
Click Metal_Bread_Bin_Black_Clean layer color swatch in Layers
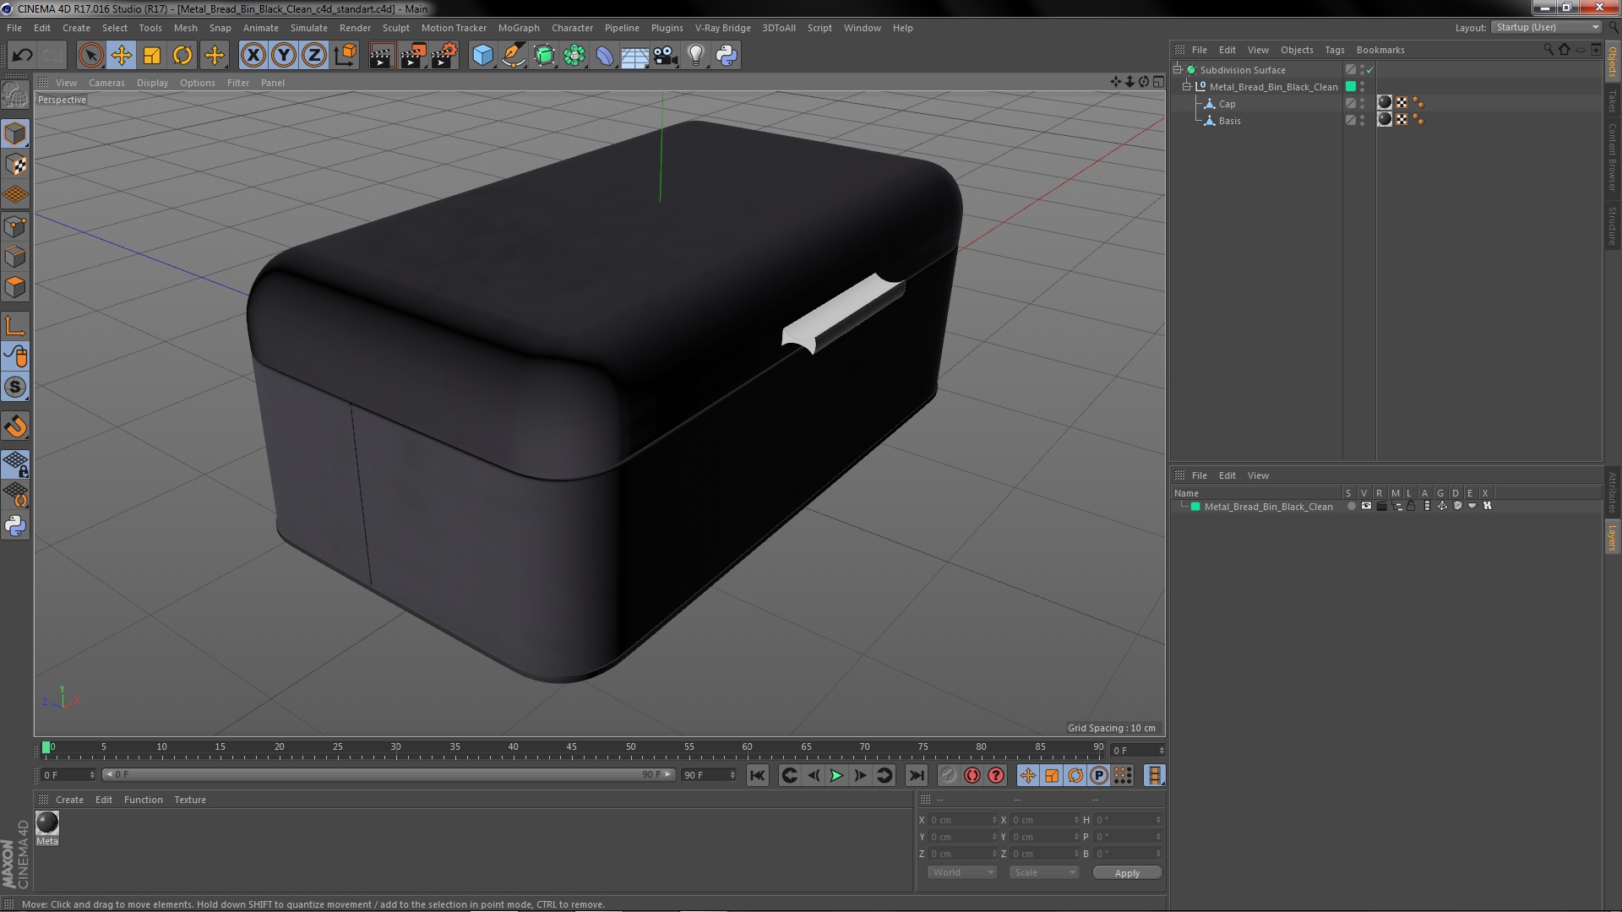(1195, 507)
